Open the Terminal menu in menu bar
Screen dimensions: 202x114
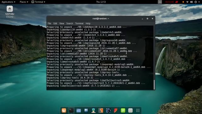point(79,23)
